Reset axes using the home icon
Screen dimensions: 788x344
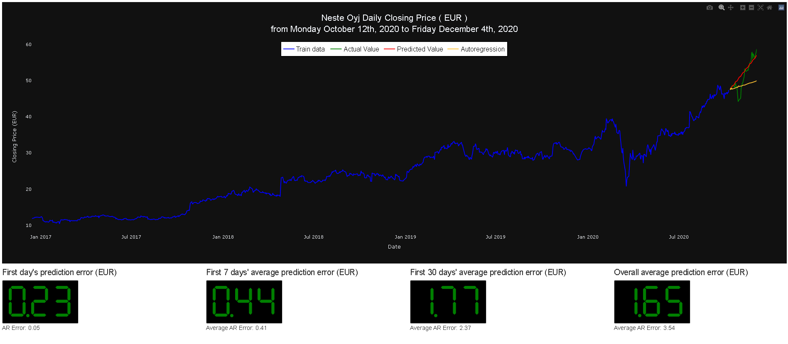coord(769,7)
